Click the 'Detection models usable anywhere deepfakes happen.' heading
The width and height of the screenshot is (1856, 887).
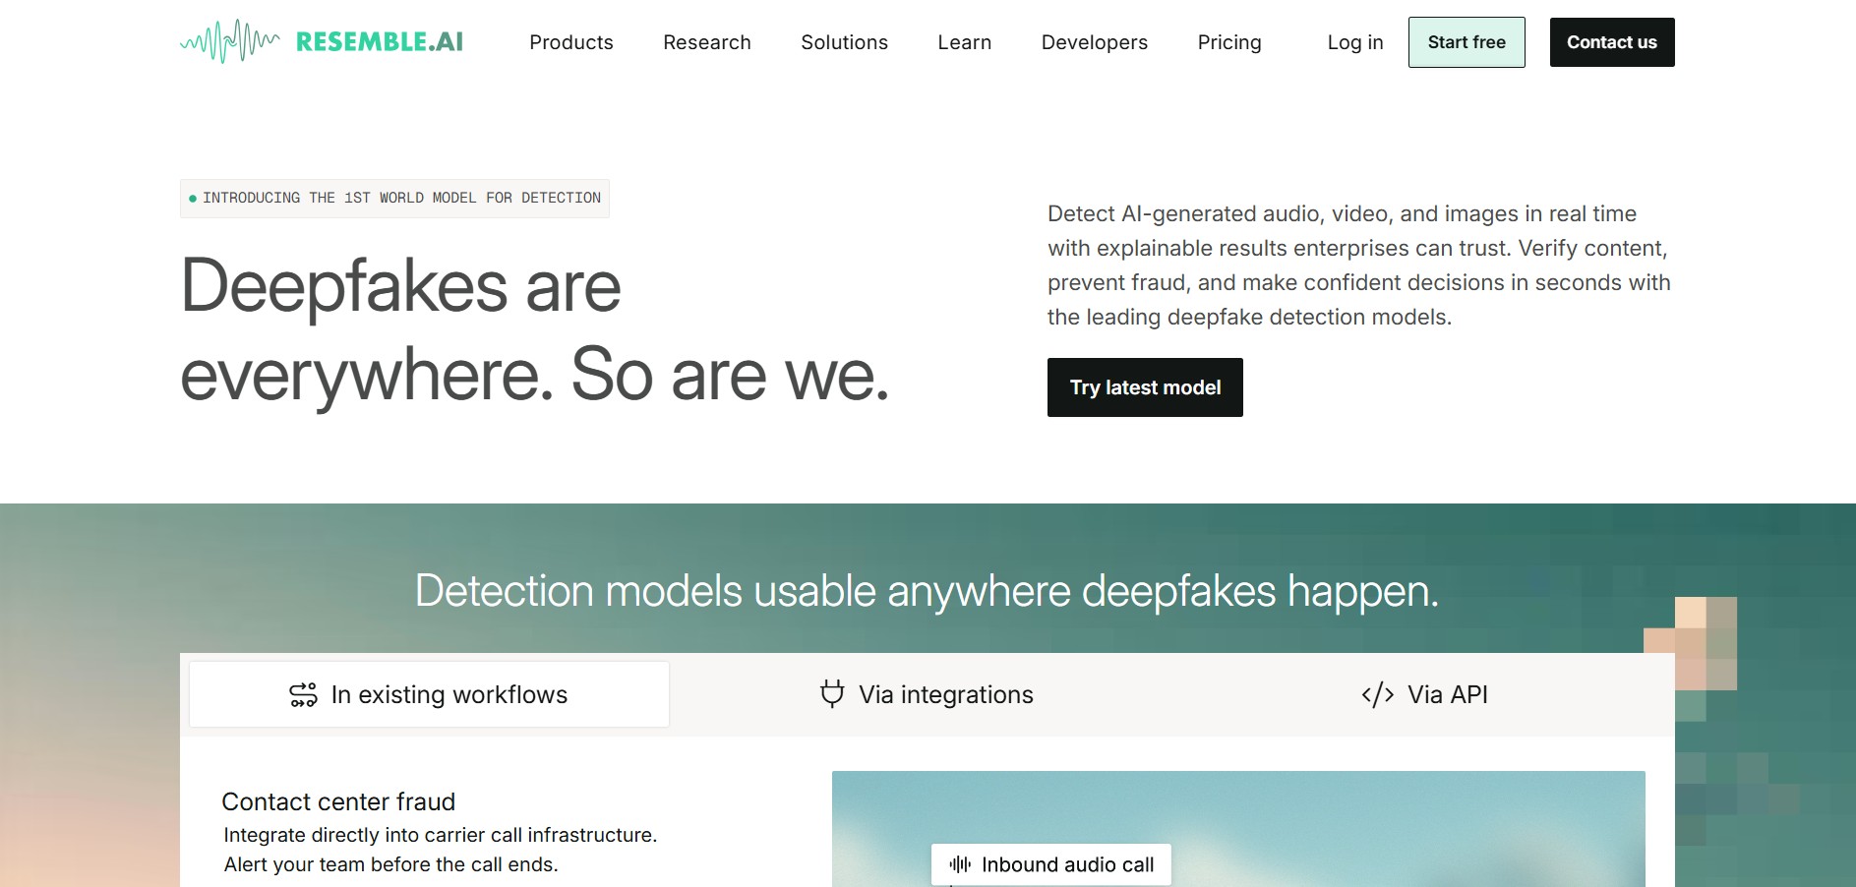(927, 591)
